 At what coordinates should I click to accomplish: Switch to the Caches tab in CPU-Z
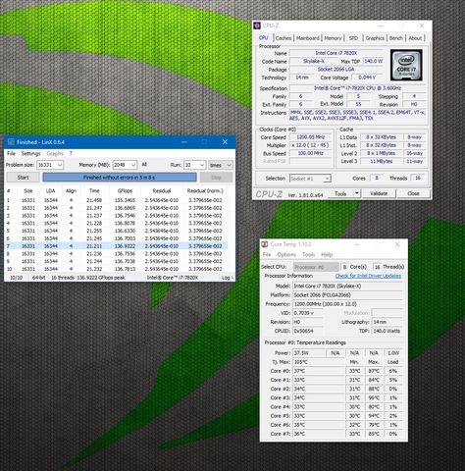tap(284, 38)
